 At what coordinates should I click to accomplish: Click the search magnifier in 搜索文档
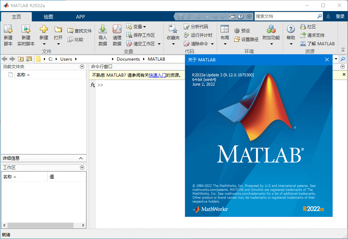[x=319, y=16]
